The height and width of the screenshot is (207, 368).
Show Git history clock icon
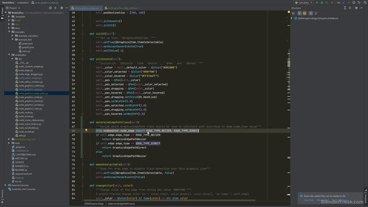point(354,2)
